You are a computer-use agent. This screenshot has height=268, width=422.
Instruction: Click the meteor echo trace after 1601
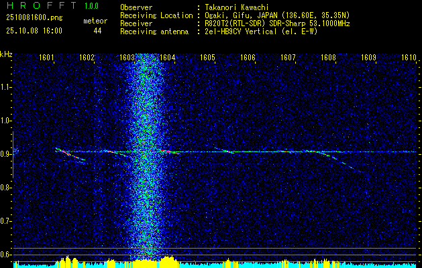point(70,154)
